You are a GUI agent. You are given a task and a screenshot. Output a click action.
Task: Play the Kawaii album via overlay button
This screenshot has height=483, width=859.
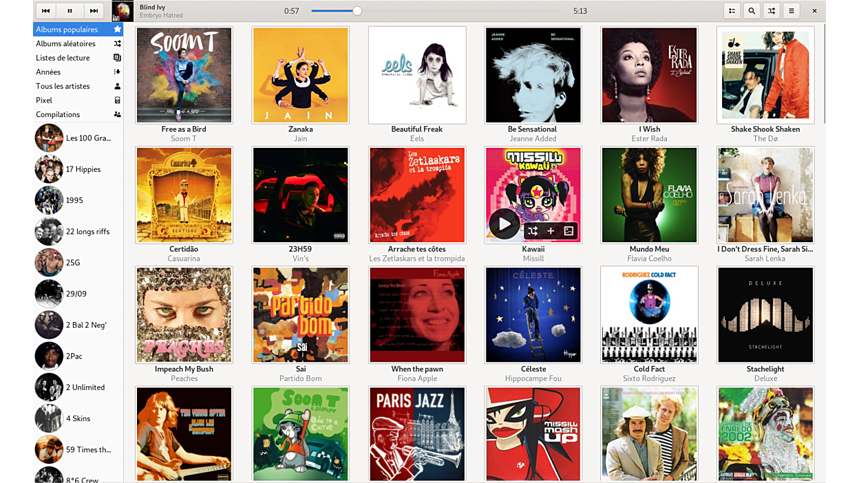pos(505,224)
